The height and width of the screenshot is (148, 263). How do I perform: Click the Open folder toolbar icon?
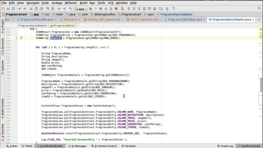[x=3, y=9]
